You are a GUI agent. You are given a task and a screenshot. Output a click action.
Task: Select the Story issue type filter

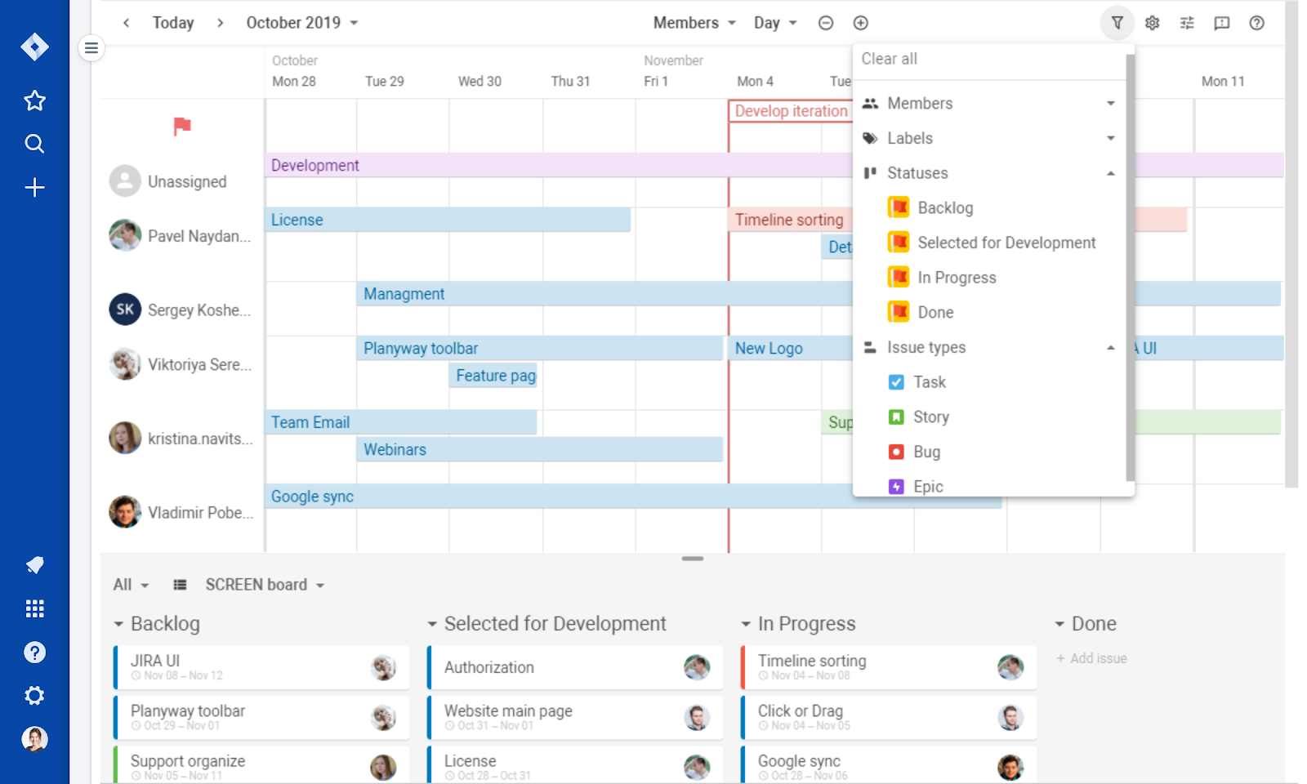(x=931, y=416)
